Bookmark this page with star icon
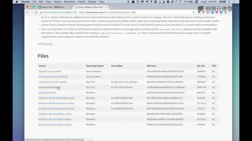The width and height of the screenshot is (252, 141). 194,12
